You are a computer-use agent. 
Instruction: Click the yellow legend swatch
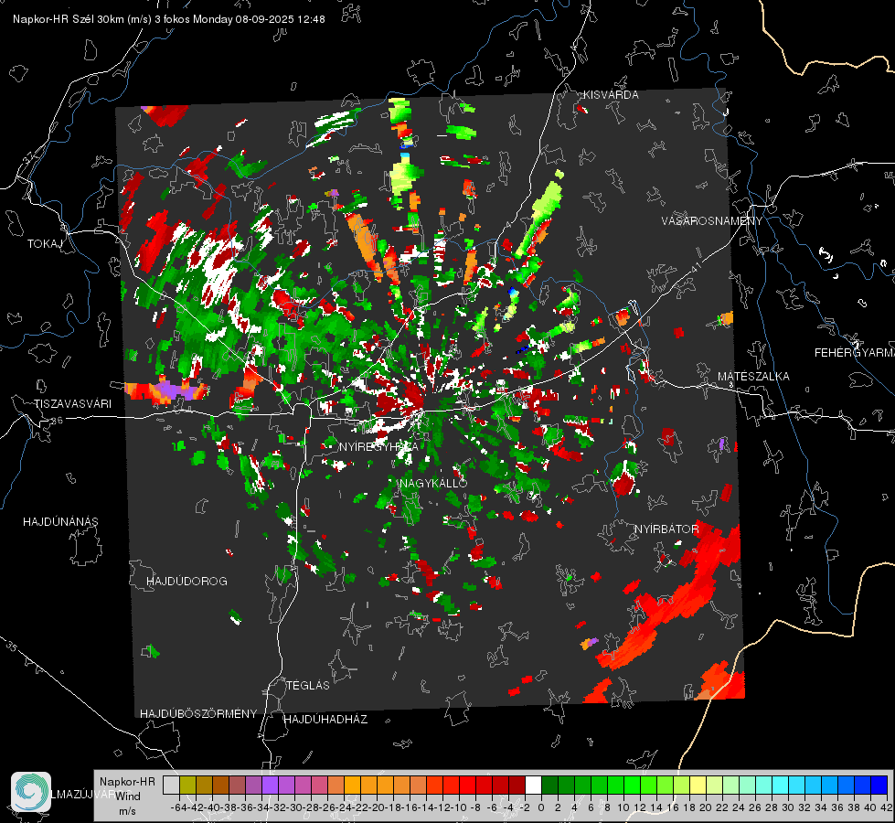[698, 785]
